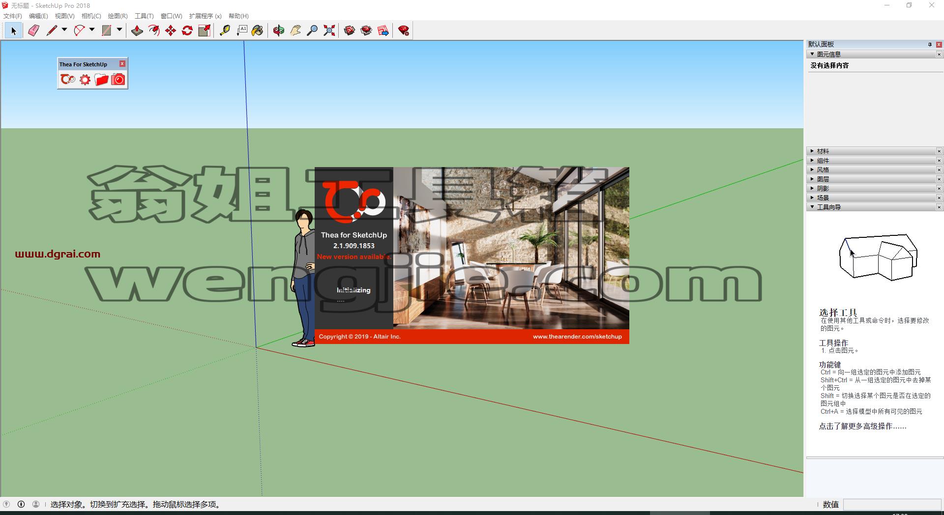Click the tool guide house illustration
This screenshot has width=944, height=515.
[878, 257]
